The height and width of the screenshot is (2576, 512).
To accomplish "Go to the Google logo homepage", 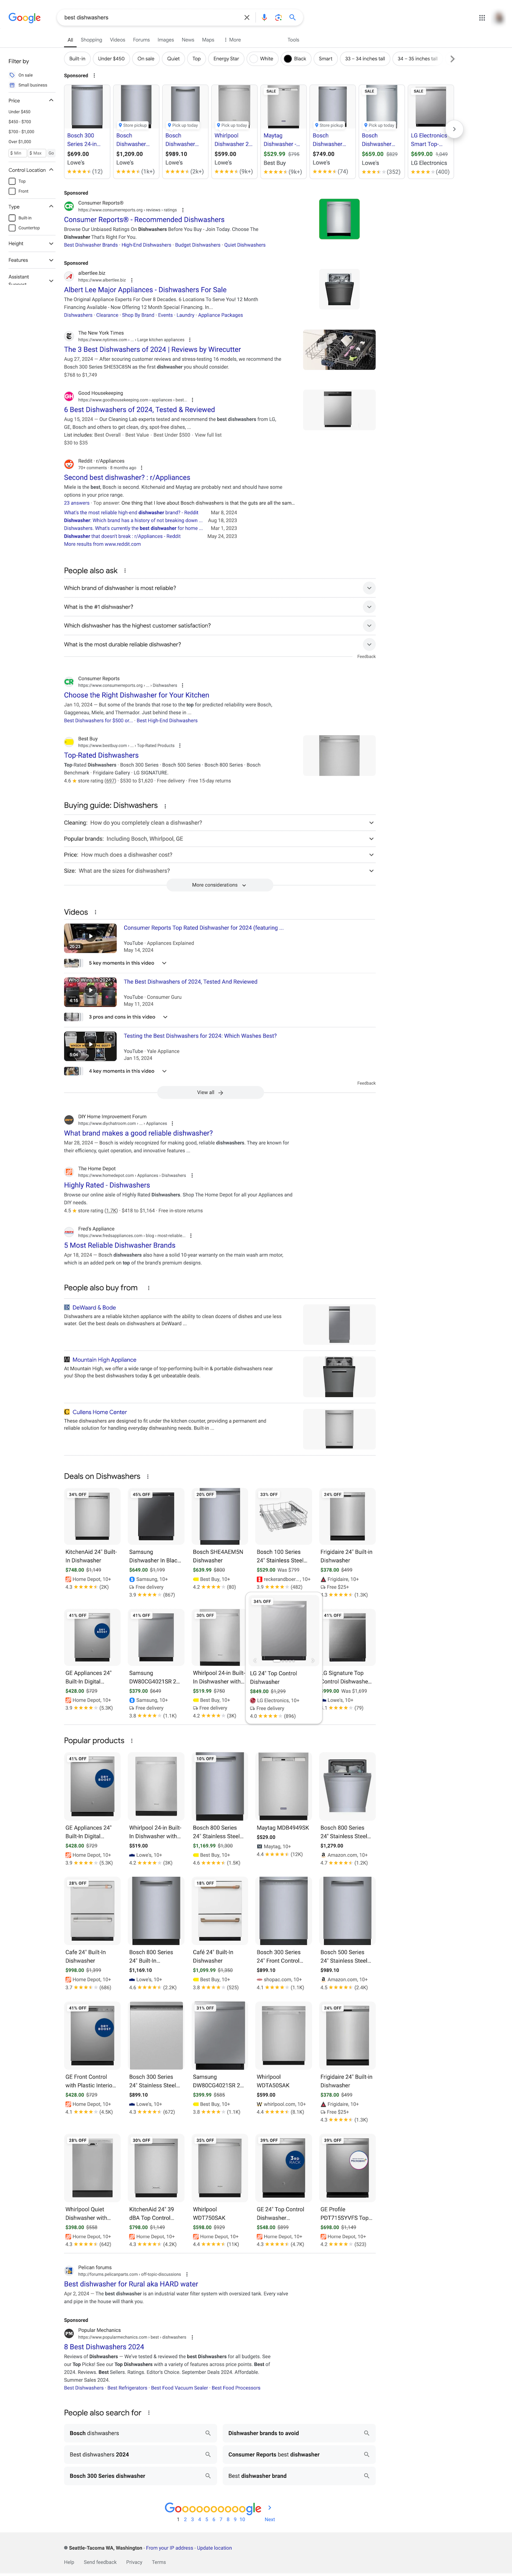I will click(25, 18).
